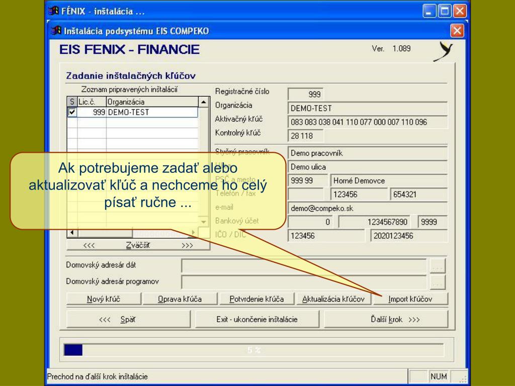Click browse button for Domovský adresár programov
Screen dimensions: 515x386
coord(438,282)
